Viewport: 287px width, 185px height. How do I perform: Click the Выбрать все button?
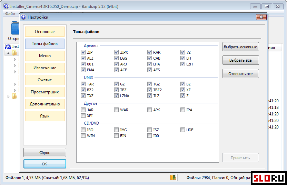[241, 60]
